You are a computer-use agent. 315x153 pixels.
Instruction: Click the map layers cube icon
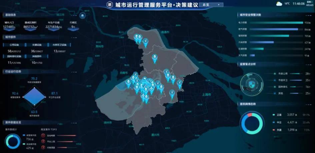click(83, 15)
